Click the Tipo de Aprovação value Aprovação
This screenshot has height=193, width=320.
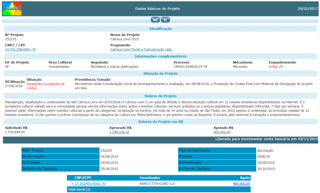pyautogui.click(x=265, y=150)
